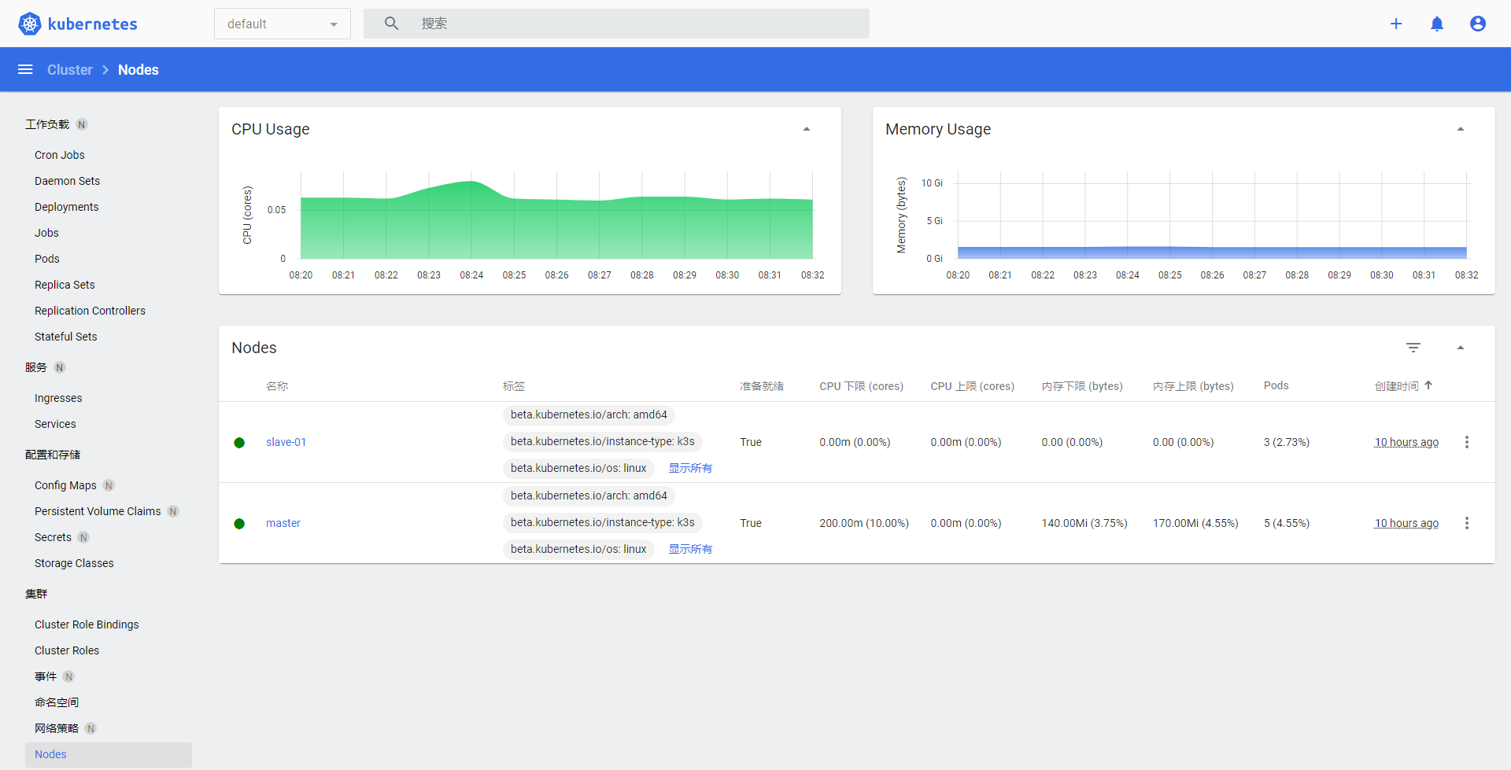Open the Nodes table filter icon
Screen dimensions: 1511x770
point(1413,348)
